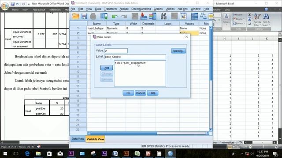282x158 pixels.
Task: Open the Analyze menu in SPSS
Action: point(124,9)
